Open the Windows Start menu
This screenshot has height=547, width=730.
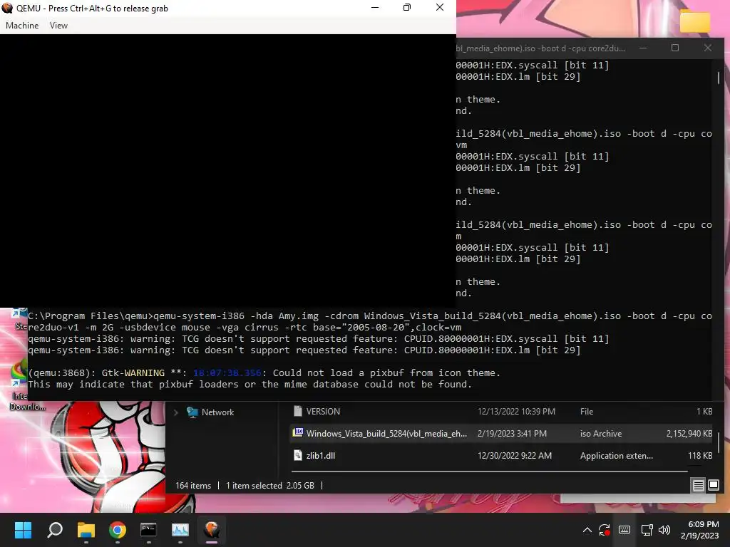tap(23, 530)
